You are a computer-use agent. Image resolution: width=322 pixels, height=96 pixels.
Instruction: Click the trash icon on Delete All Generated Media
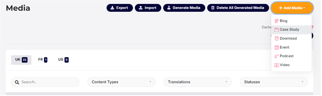(213, 8)
